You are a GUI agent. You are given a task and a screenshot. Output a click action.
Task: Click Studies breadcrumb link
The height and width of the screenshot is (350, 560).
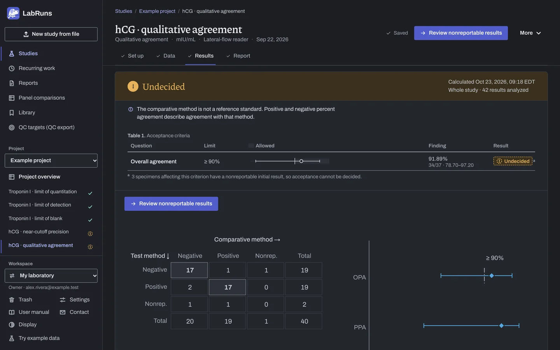[124, 11]
